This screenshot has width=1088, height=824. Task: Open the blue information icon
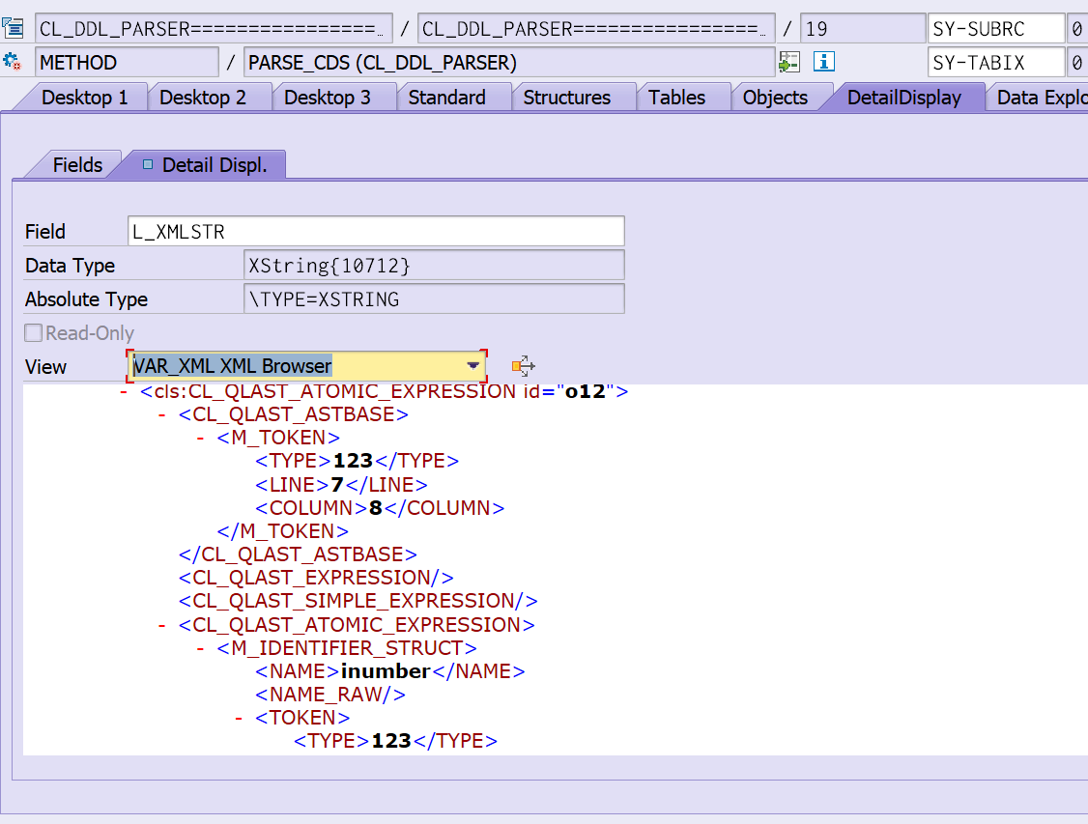point(823,62)
